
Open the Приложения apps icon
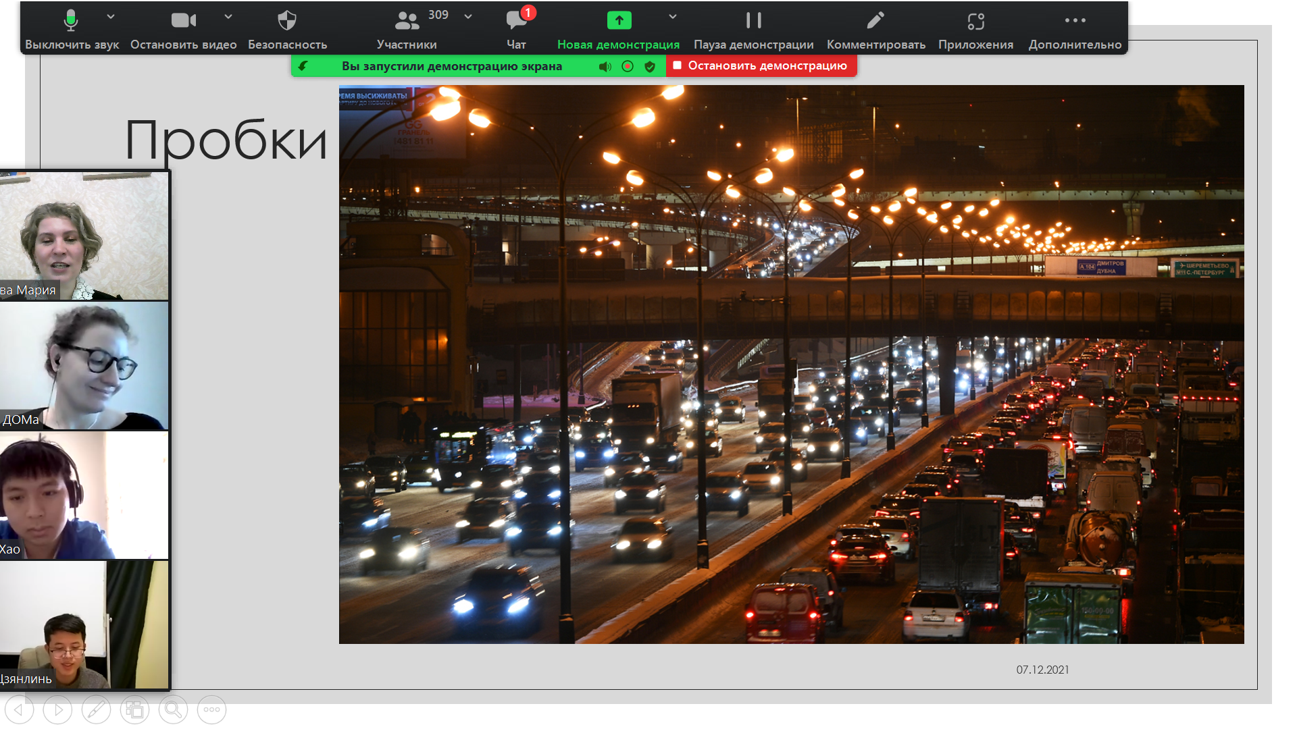(975, 27)
